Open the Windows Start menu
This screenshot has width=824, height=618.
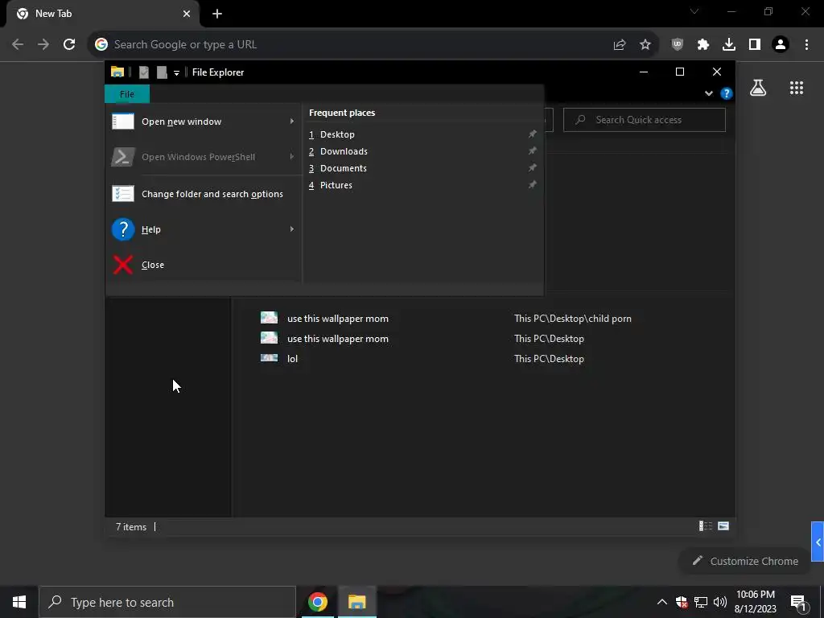[19, 602]
